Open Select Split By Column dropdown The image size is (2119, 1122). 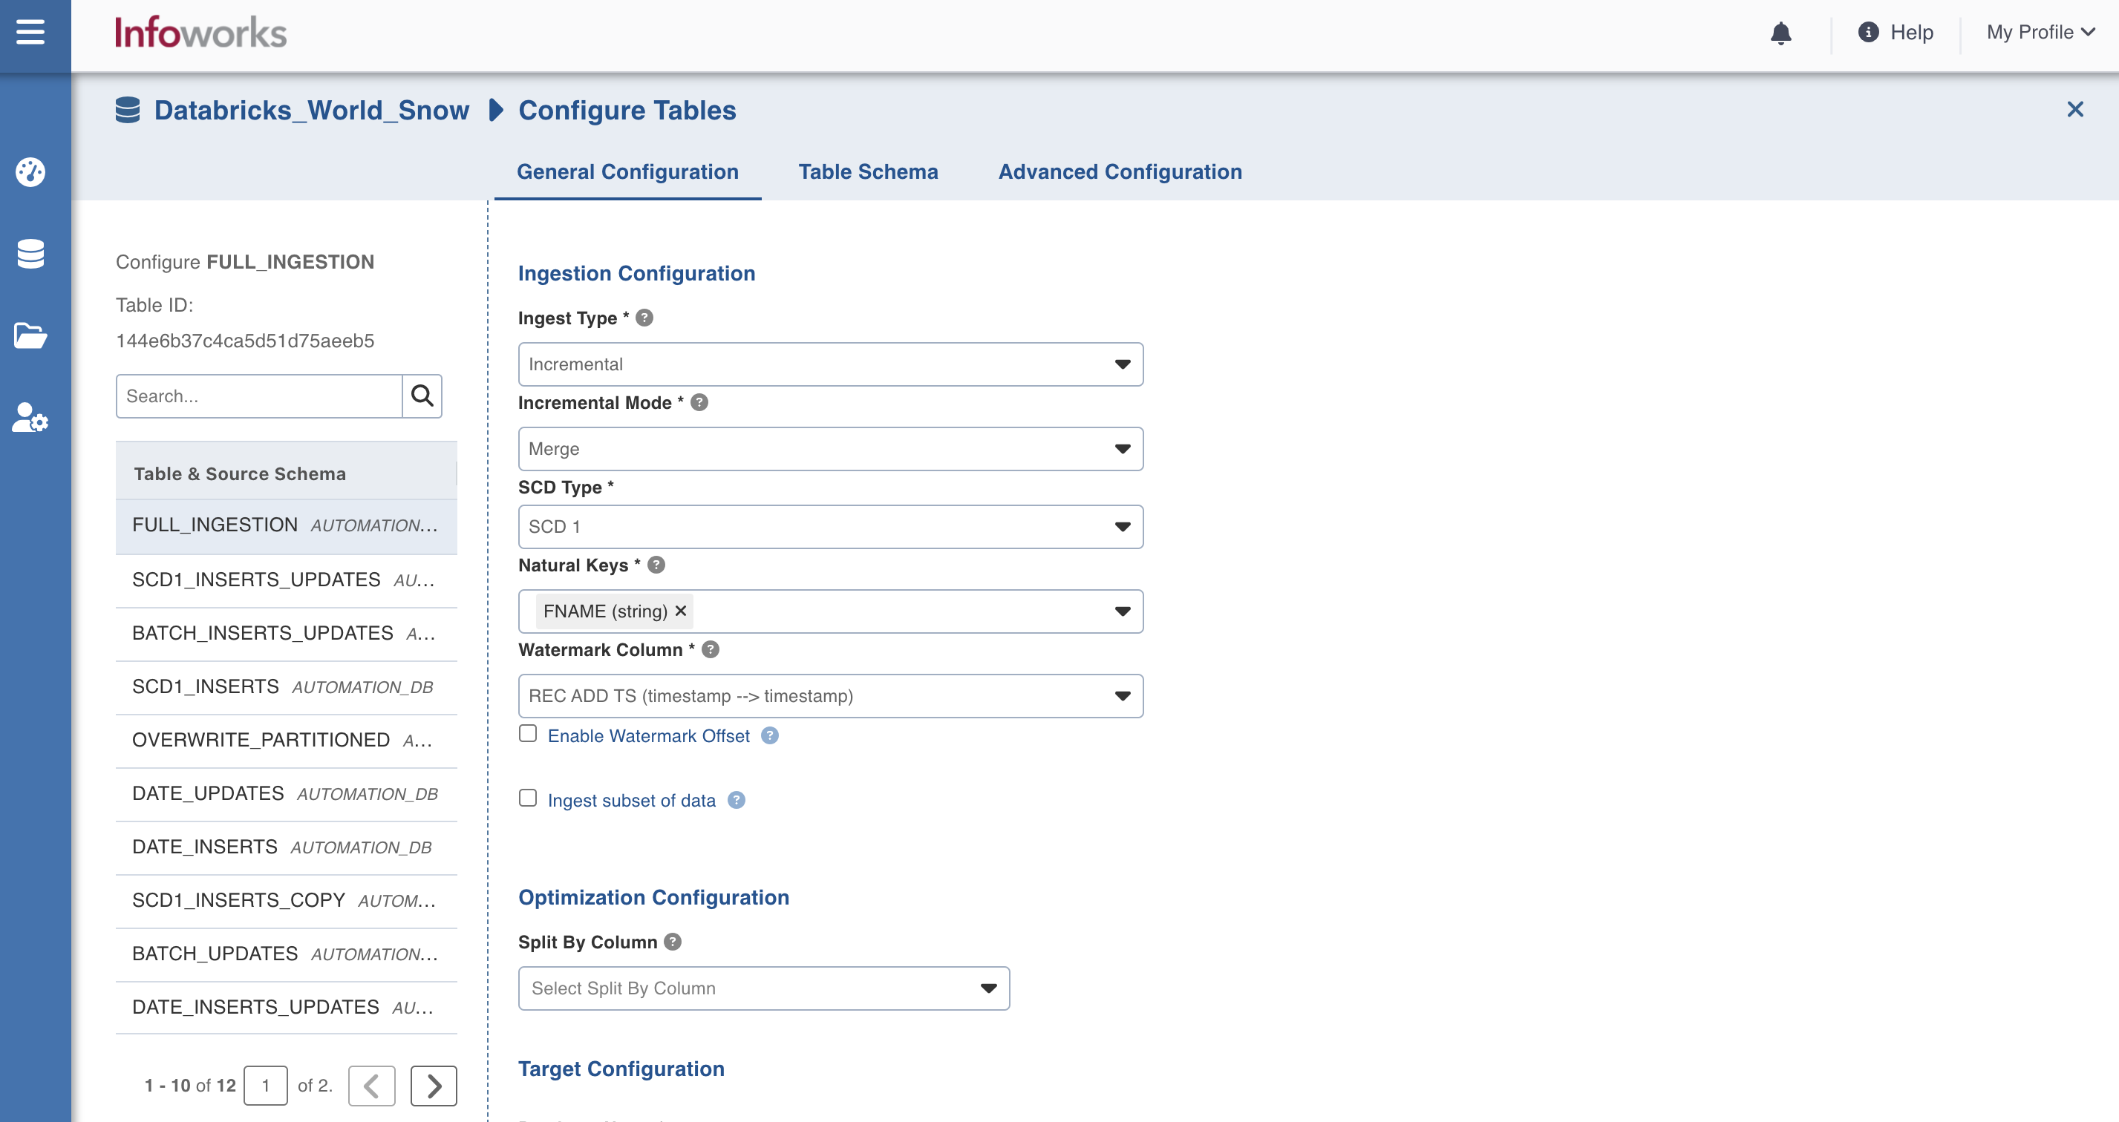[x=764, y=989]
